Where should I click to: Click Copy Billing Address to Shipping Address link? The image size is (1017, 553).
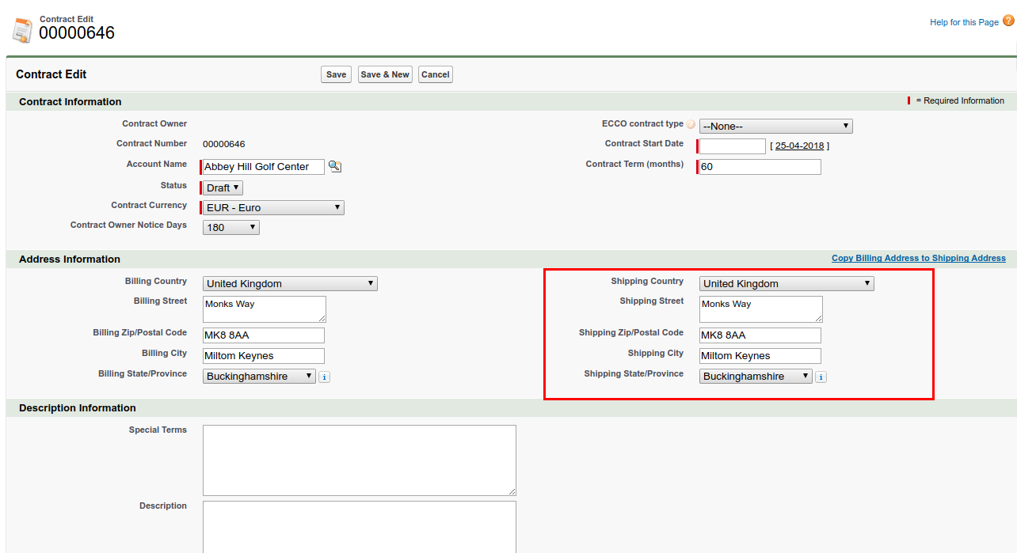[x=918, y=259]
